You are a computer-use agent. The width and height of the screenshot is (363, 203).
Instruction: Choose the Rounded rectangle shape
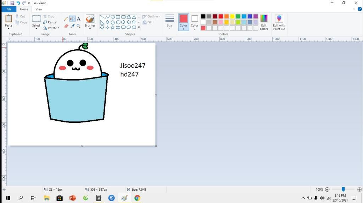point(123,17)
